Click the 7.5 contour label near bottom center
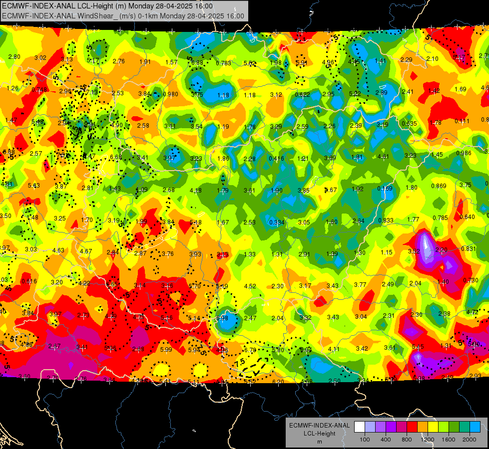The image size is (489, 449). click(240, 363)
